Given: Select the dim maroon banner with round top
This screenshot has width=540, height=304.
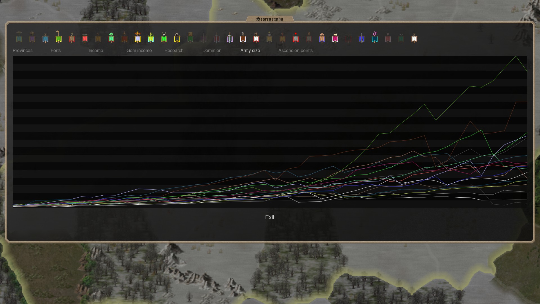Looking at the screenshot, I should pos(388,37).
